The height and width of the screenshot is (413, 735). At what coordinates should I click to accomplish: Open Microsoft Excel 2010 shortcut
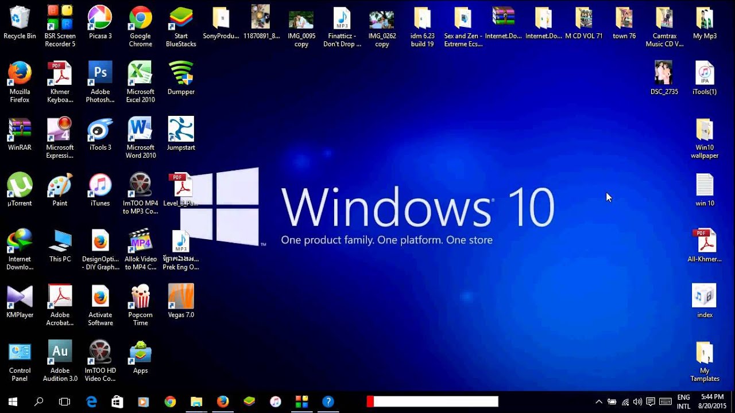[140, 81]
